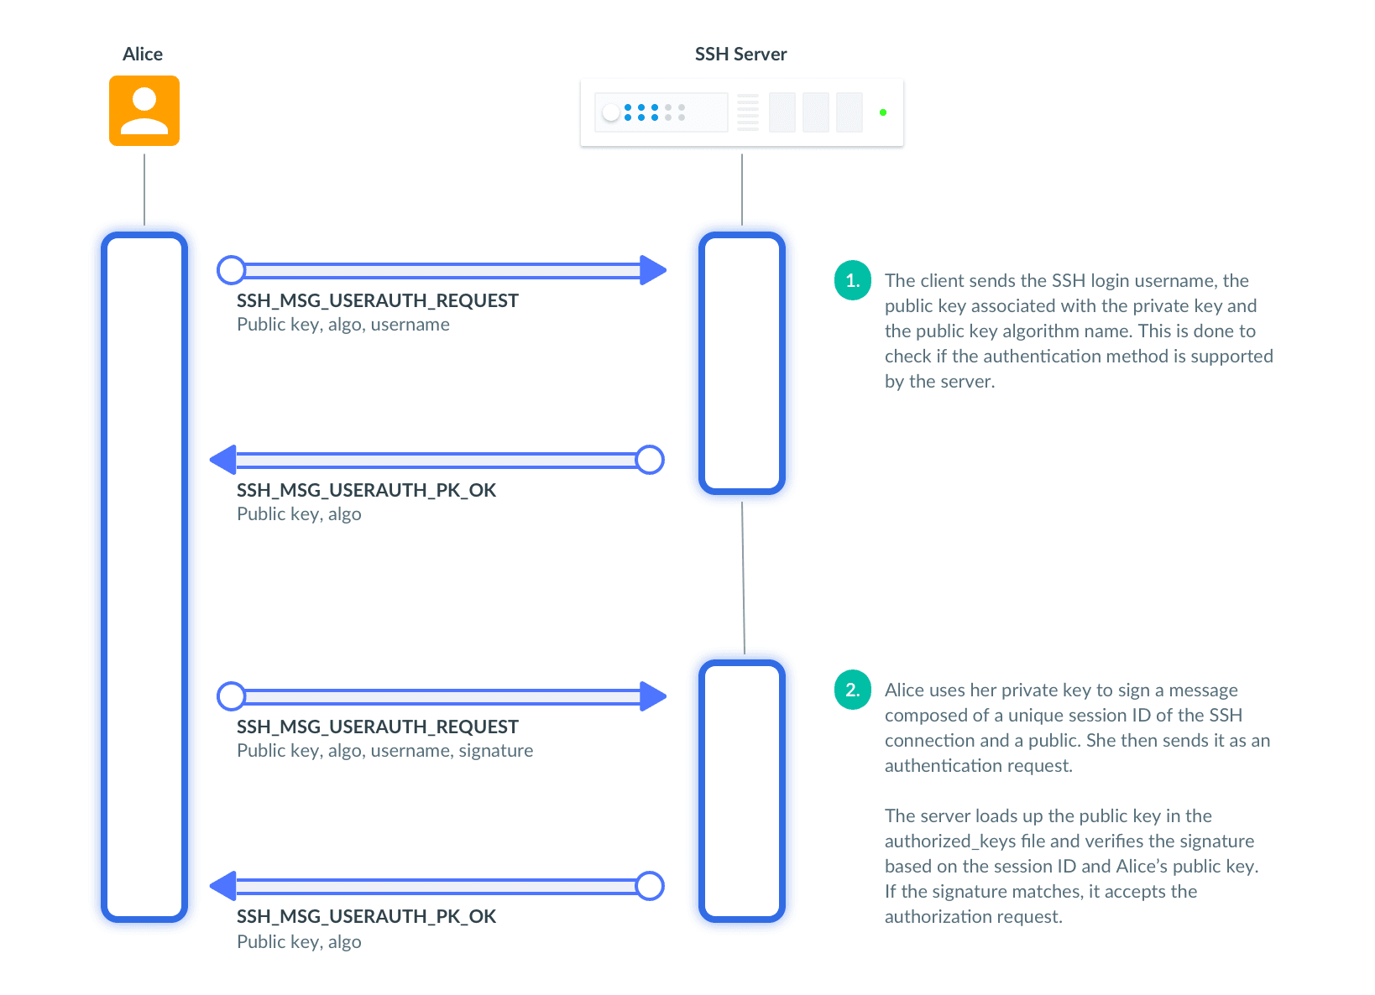Click the first SSH_MSG_USERAUTH_PK_OK label
This screenshot has height=995, width=1375.
point(366,490)
